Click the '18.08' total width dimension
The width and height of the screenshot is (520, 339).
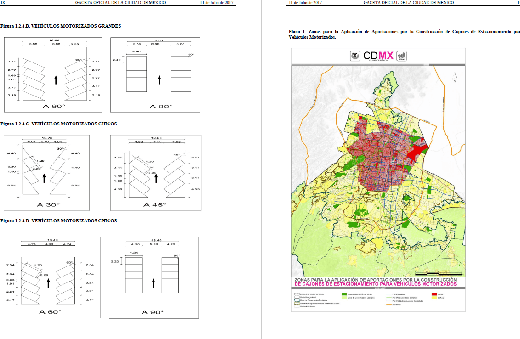pyautogui.click(x=54, y=40)
